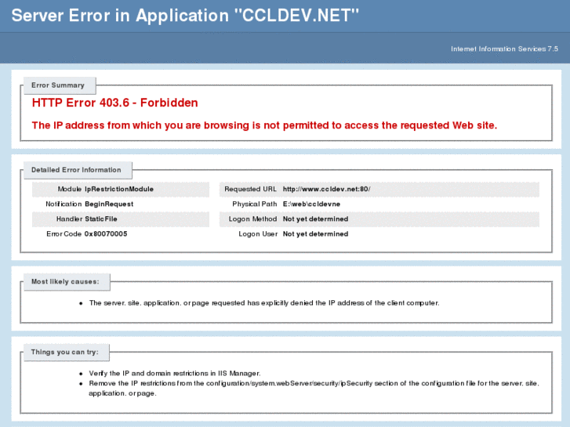
Task: Click the Logon Method 'Not yet determined' value
Action: click(315, 219)
